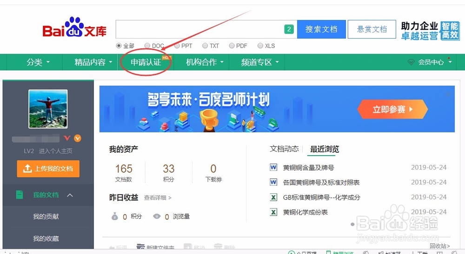Click the 悬赏文档 button
The width and height of the screenshot is (465, 254).
coord(372,29)
